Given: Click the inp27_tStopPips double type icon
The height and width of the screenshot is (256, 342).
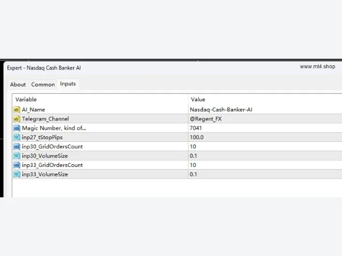Looking at the screenshot, I should coord(17,138).
